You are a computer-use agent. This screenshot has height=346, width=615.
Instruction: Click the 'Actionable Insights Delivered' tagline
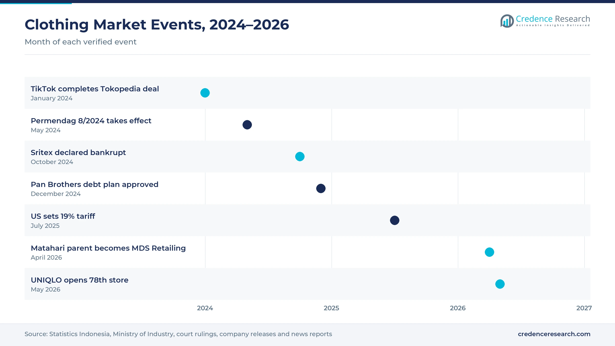click(553, 25)
